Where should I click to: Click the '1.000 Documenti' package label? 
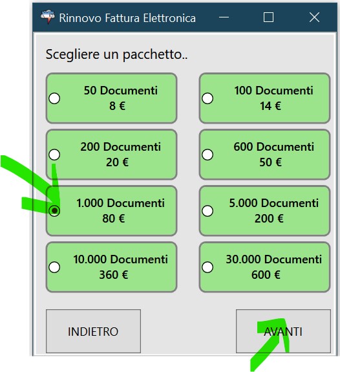[120, 203]
